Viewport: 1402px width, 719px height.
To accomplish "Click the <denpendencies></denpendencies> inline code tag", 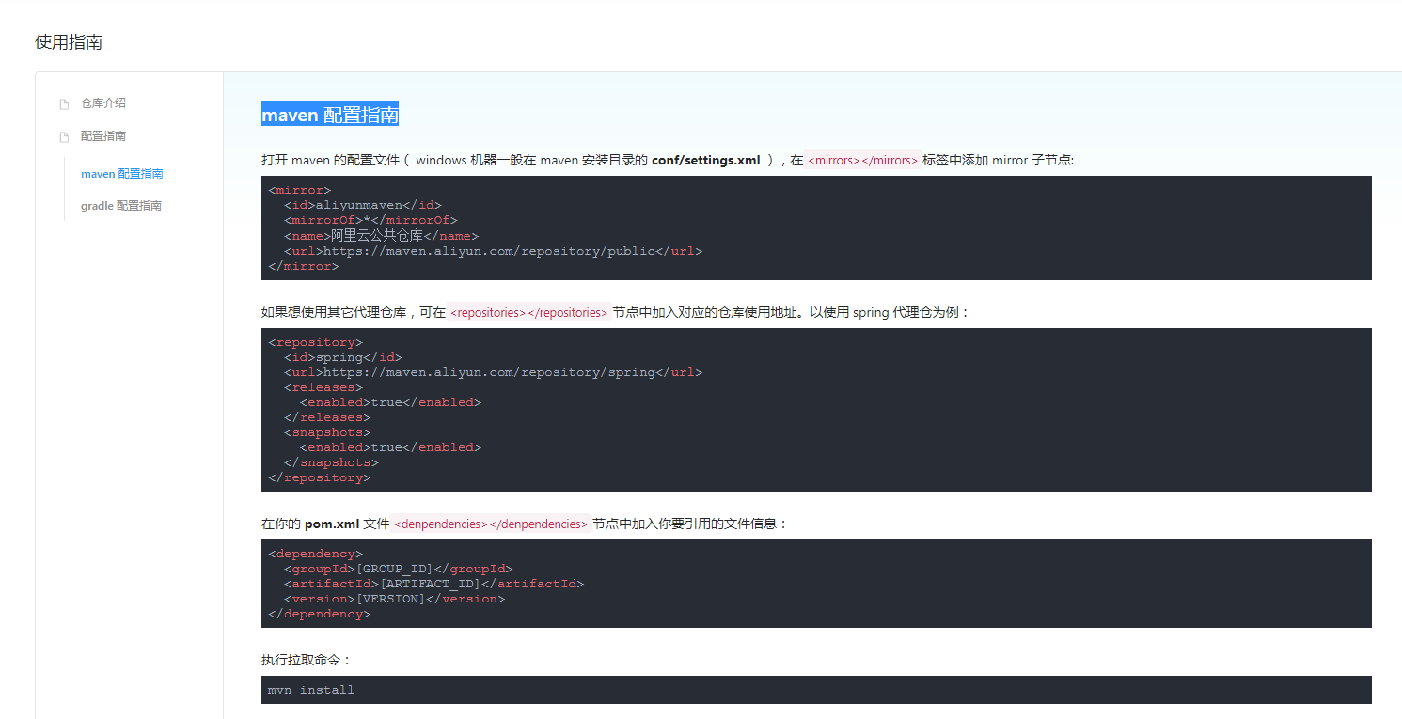I will 490,524.
